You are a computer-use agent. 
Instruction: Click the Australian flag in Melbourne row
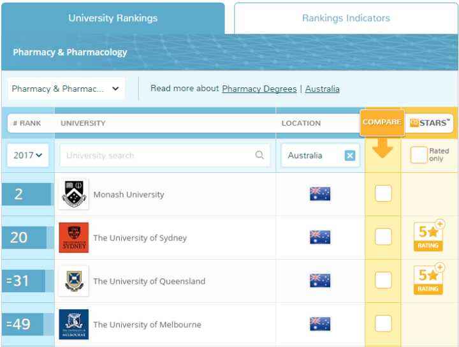(320, 324)
